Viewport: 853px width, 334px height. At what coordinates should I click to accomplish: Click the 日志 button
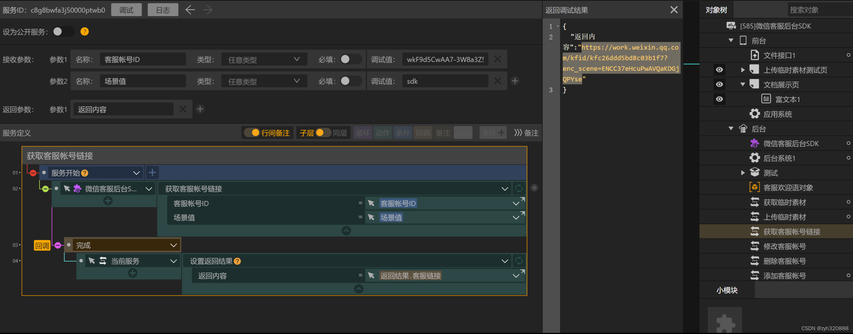click(x=163, y=10)
